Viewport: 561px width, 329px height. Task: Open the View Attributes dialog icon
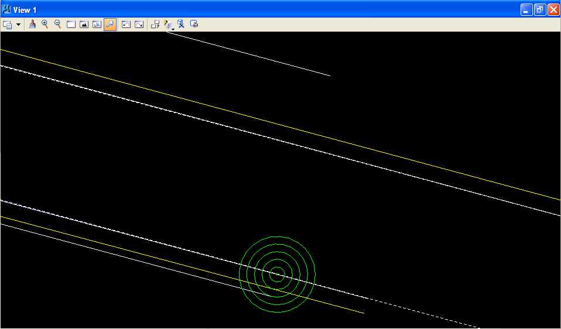coord(8,25)
